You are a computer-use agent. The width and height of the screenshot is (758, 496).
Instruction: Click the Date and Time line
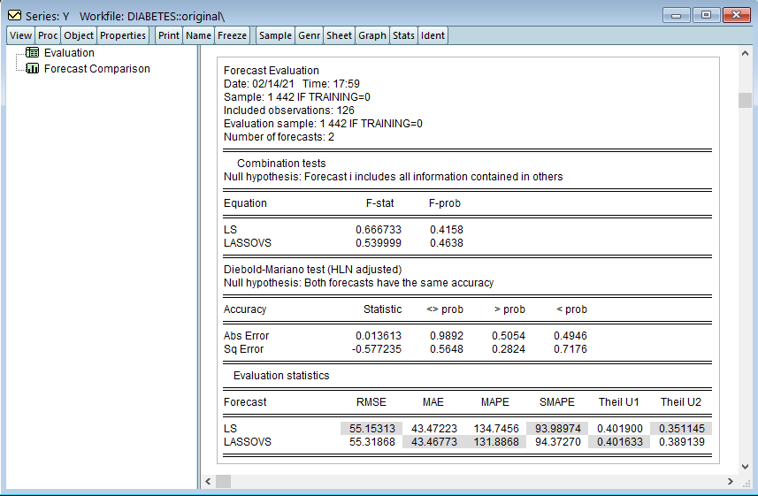pos(292,84)
